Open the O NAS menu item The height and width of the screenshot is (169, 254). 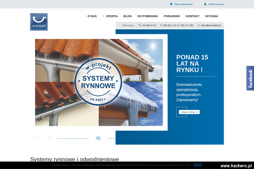[x=92, y=16]
